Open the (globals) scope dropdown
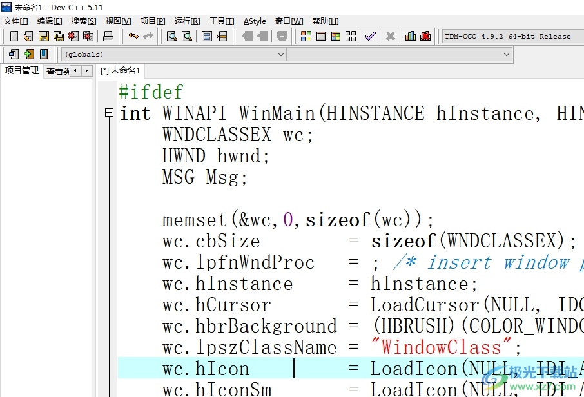584x397 pixels. point(173,55)
